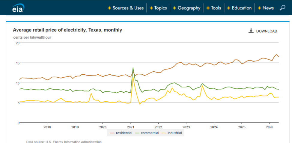Expand the plus beside Topics
The image size is (292, 143).
[151, 8]
